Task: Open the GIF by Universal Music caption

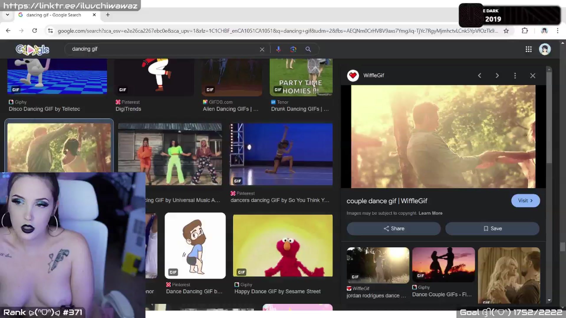Action: click(x=183, y=200)
